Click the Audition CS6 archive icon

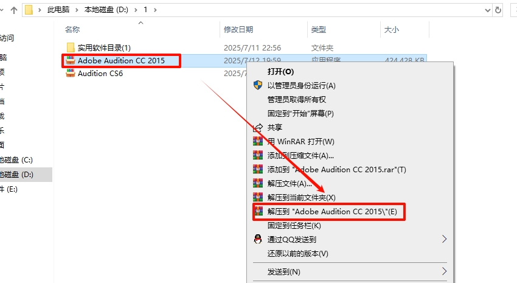click(x=70, y=73)
